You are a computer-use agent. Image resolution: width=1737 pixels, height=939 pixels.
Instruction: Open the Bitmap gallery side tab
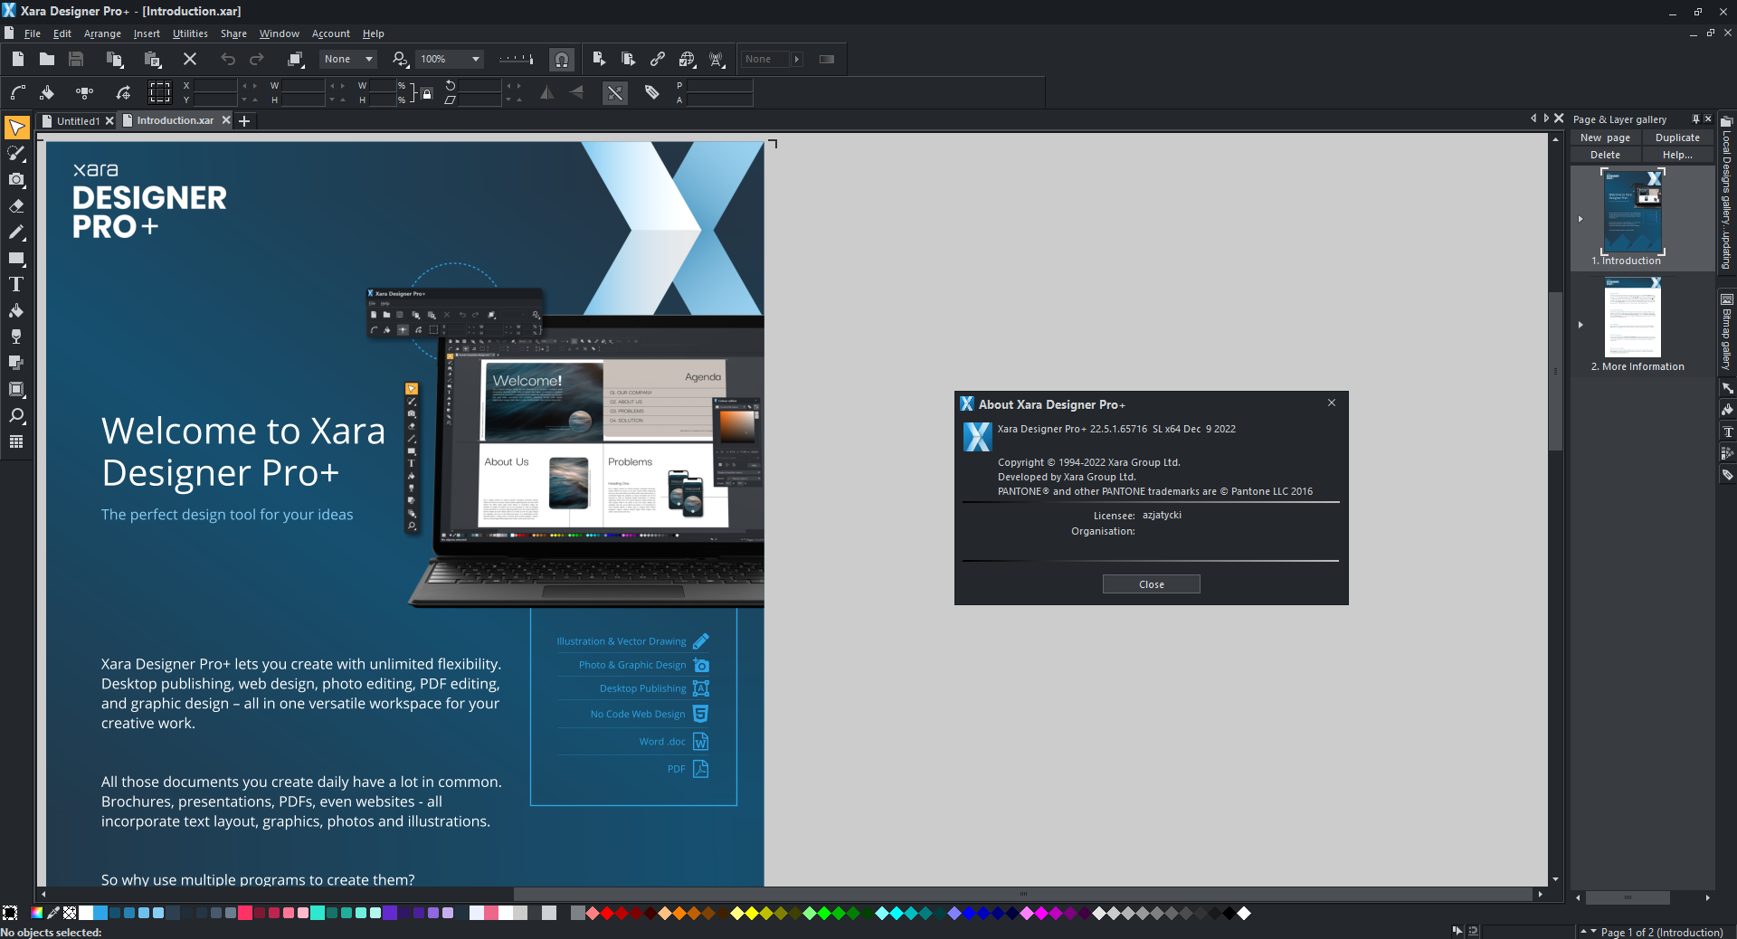(x=1726, y=331)
